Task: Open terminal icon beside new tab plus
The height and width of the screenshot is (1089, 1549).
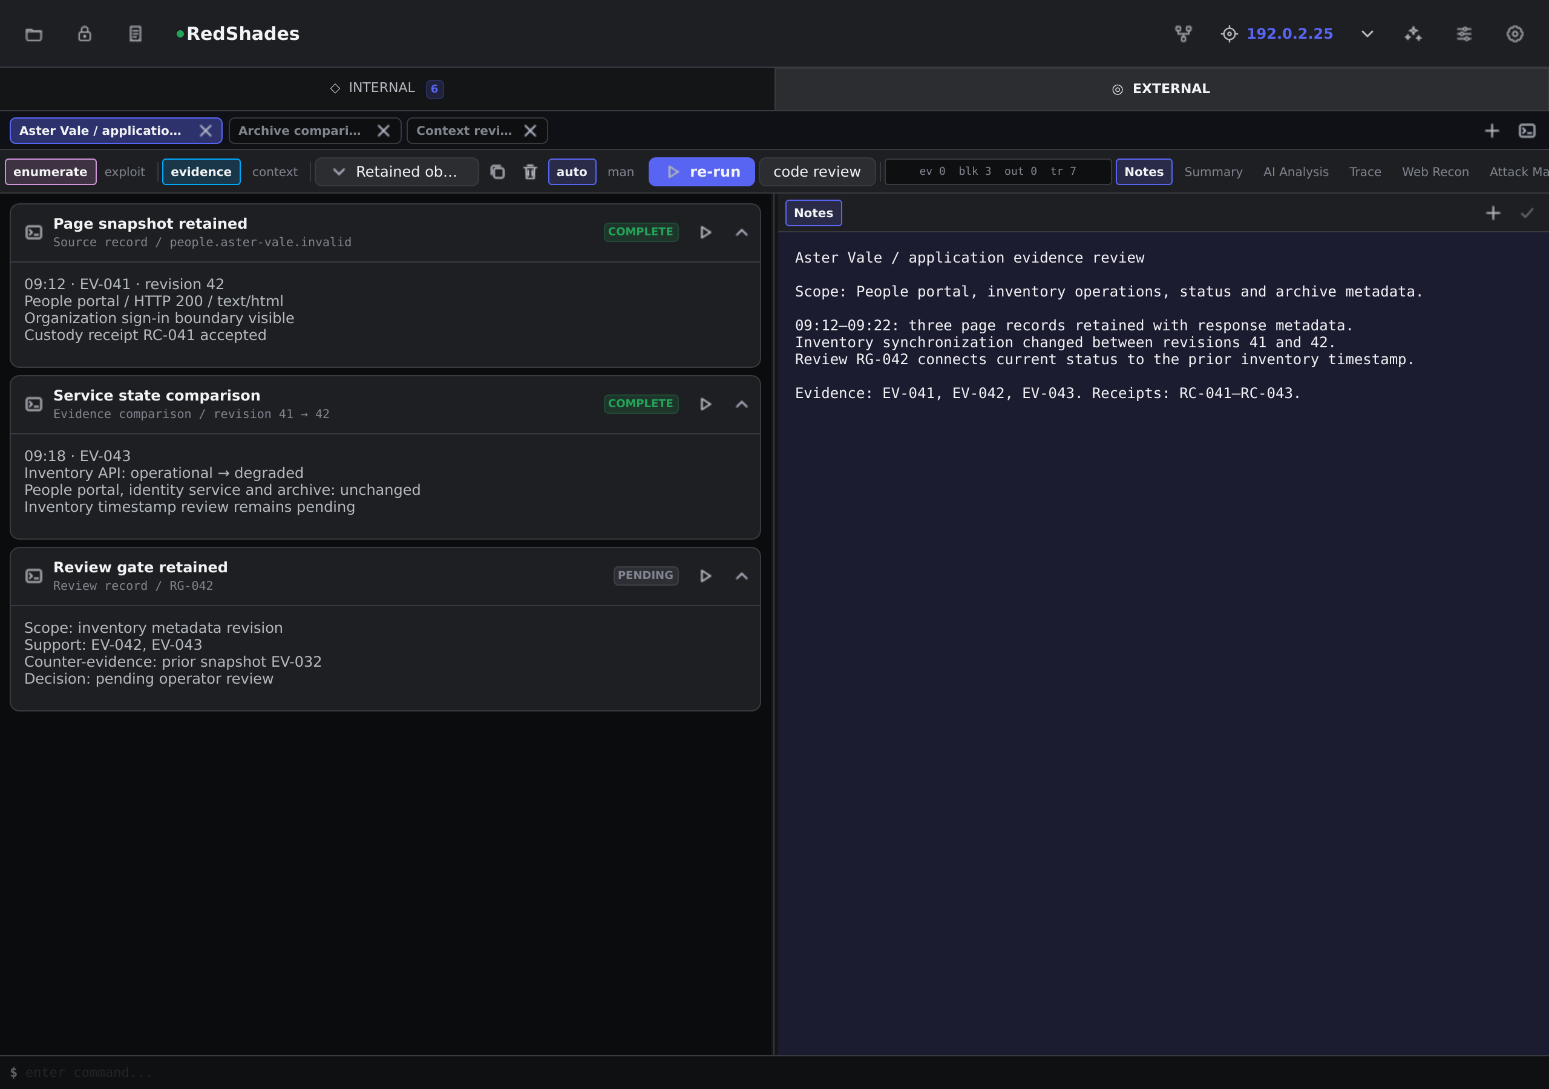Action: click(x=1527, y=131)
